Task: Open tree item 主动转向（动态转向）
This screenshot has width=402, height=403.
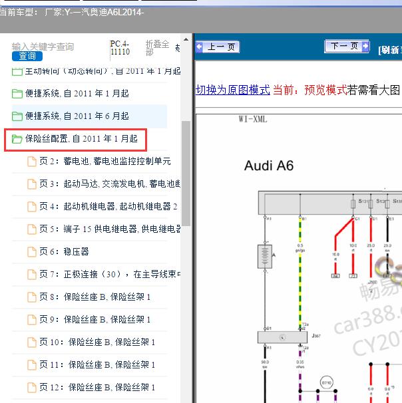Action: [x=102, y=71]
